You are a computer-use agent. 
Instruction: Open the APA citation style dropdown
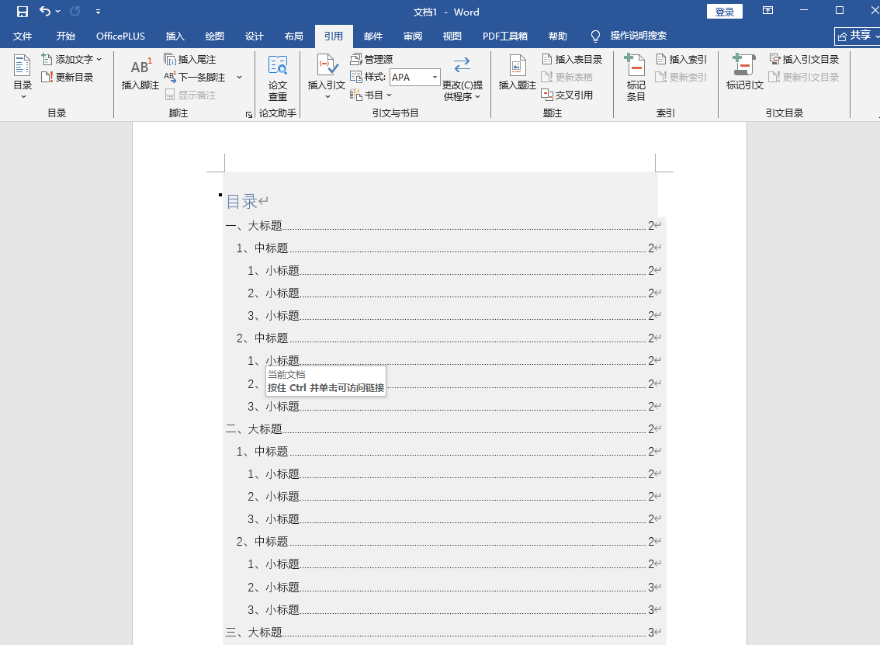(x=435, y=77)
